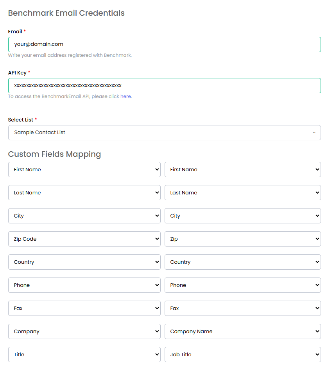Open the Job Title field dropdown
Viewport: 328px width, 370px height.
coord(243,354)
